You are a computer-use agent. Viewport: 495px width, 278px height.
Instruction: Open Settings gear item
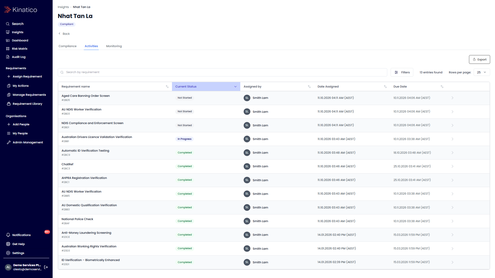point(15,253)
